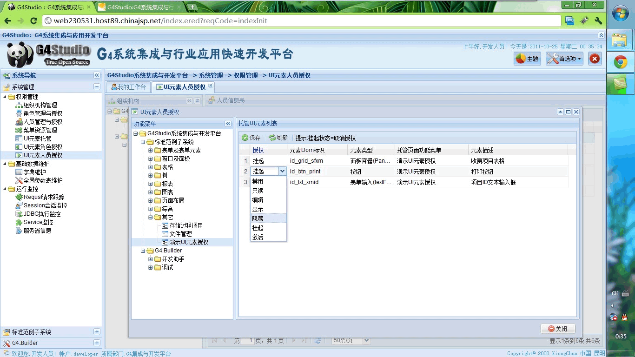This screenshot has width=635, height=357.
Task: Open the 首选项 preferences dropdown
Action: click(565, 59)
